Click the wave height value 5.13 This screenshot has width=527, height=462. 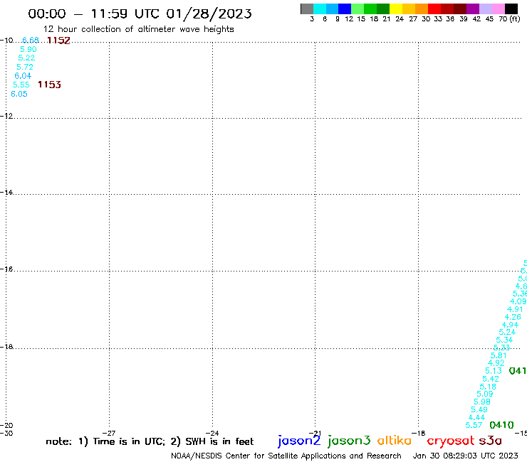[x=494, y=371]
